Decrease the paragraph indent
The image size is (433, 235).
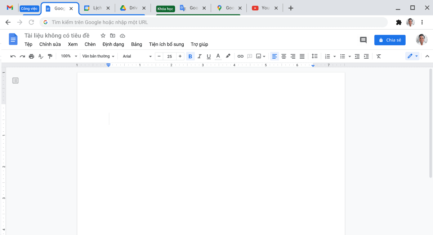coord(357,56)
